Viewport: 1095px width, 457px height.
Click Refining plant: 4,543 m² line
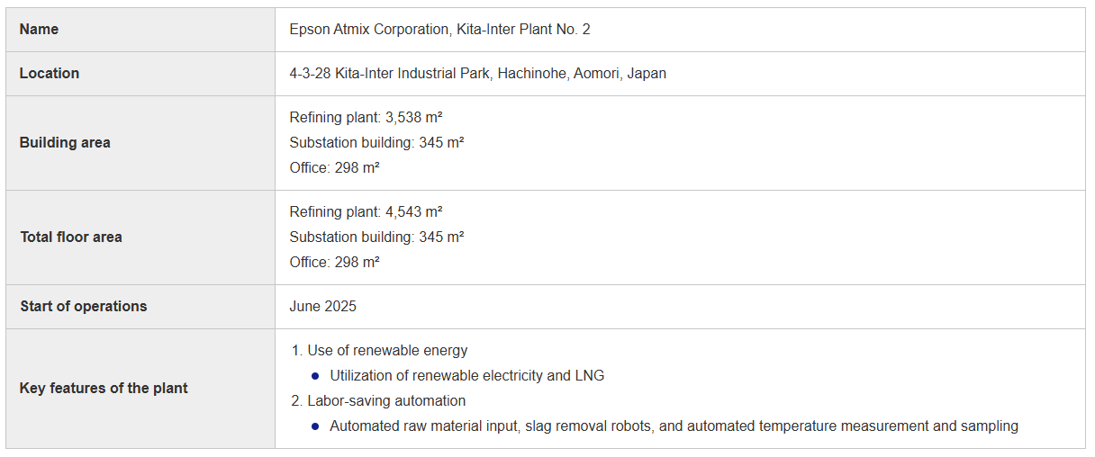point(366,212)
